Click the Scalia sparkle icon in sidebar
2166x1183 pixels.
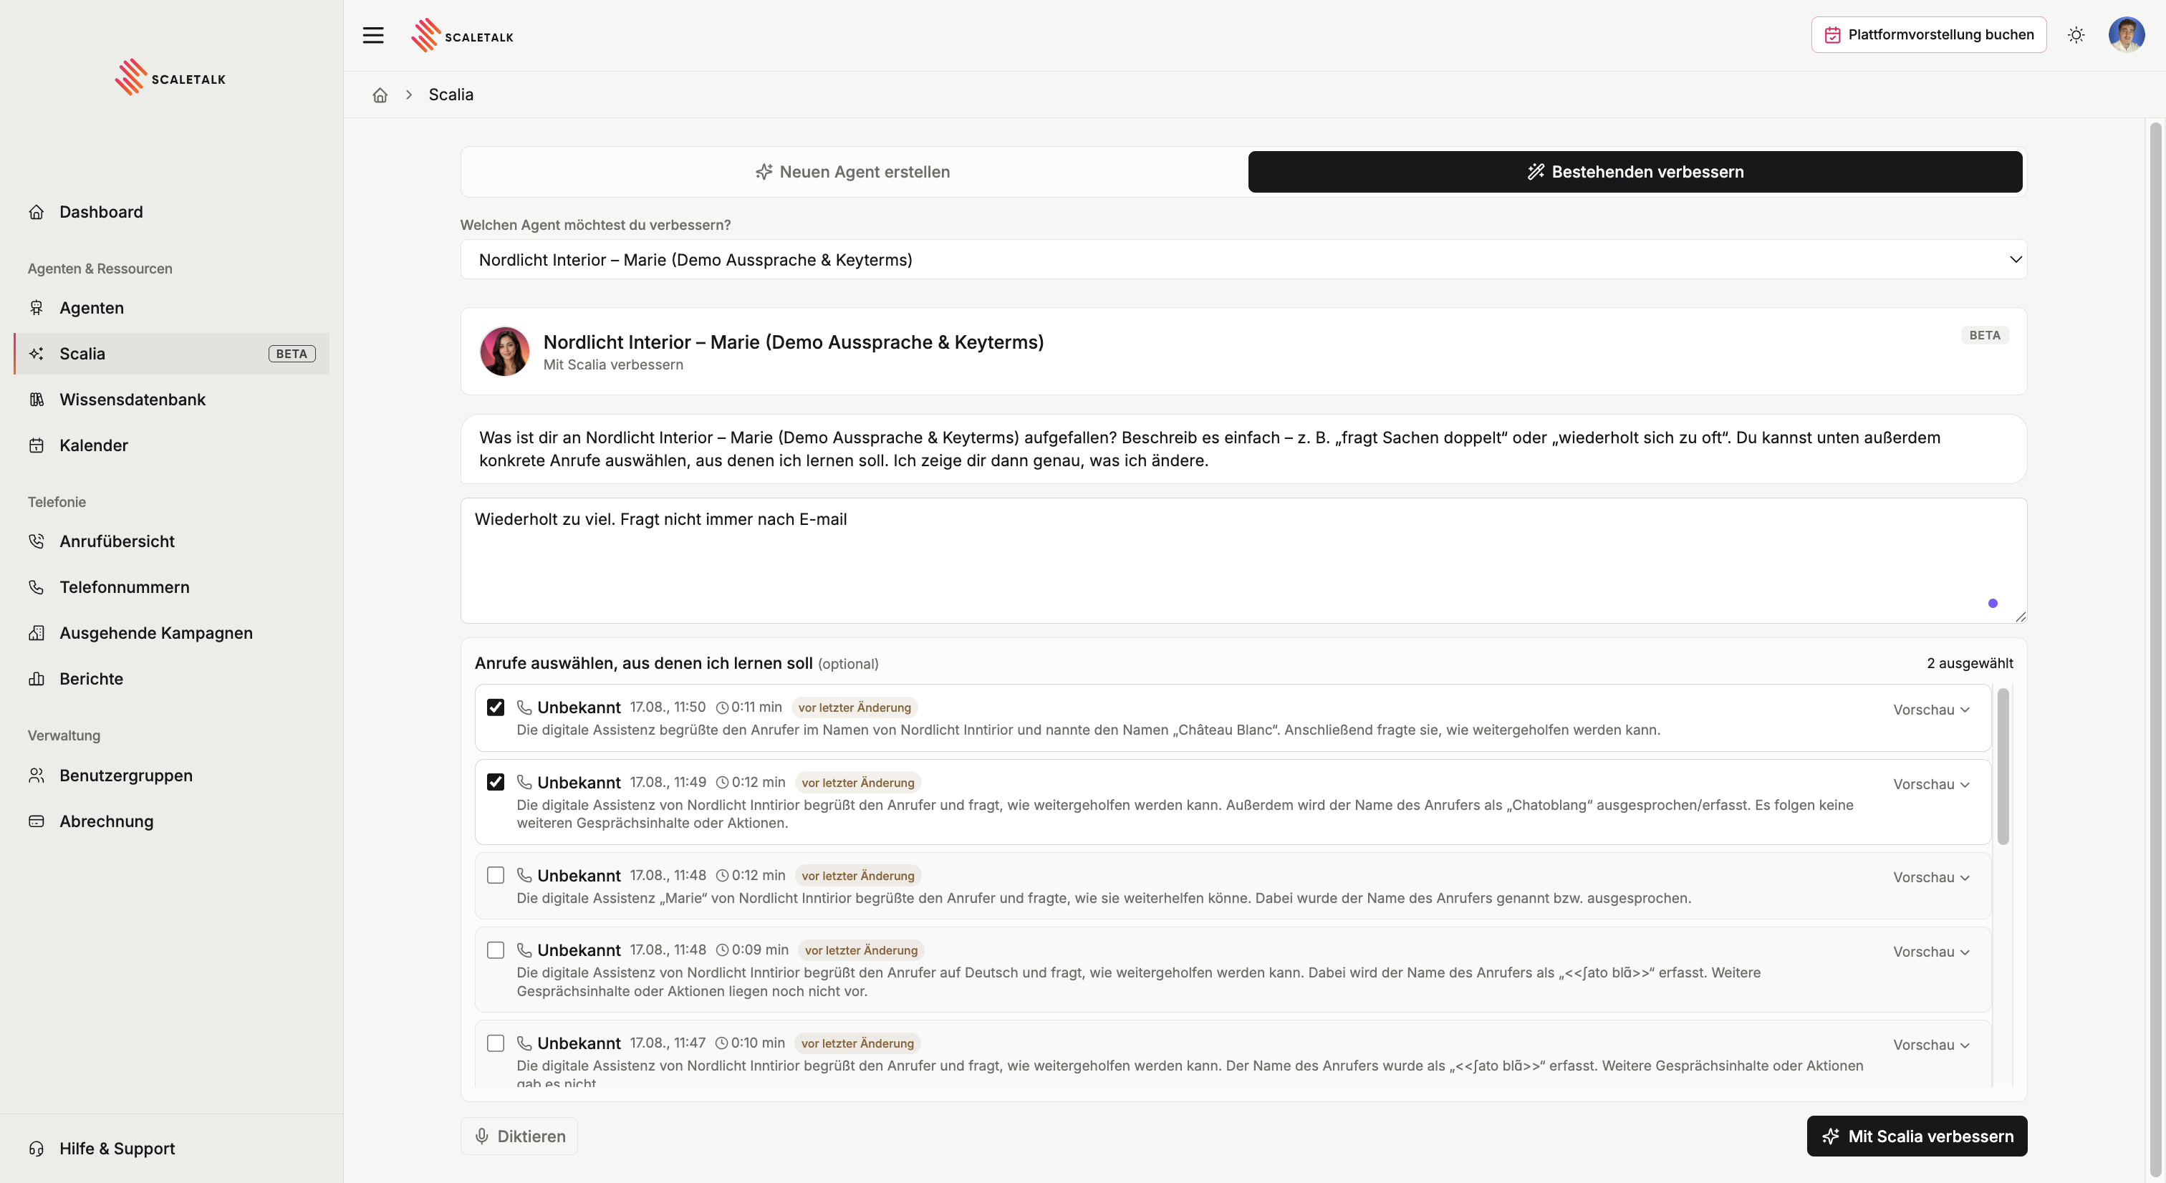pyautogui.click(x=36, y=354)
